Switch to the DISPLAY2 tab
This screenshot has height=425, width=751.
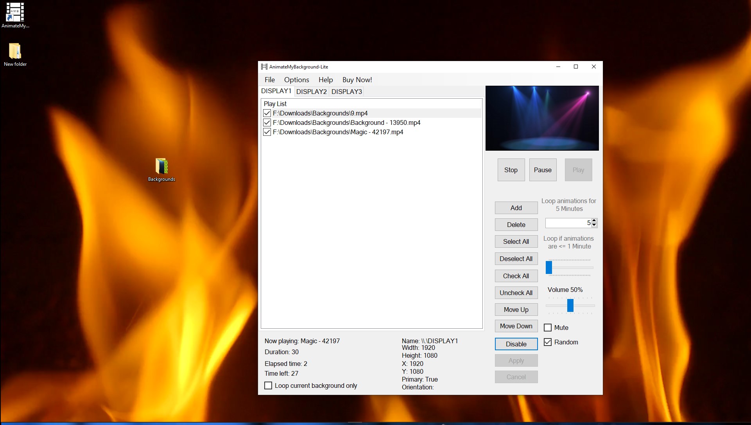pos(311,92)
